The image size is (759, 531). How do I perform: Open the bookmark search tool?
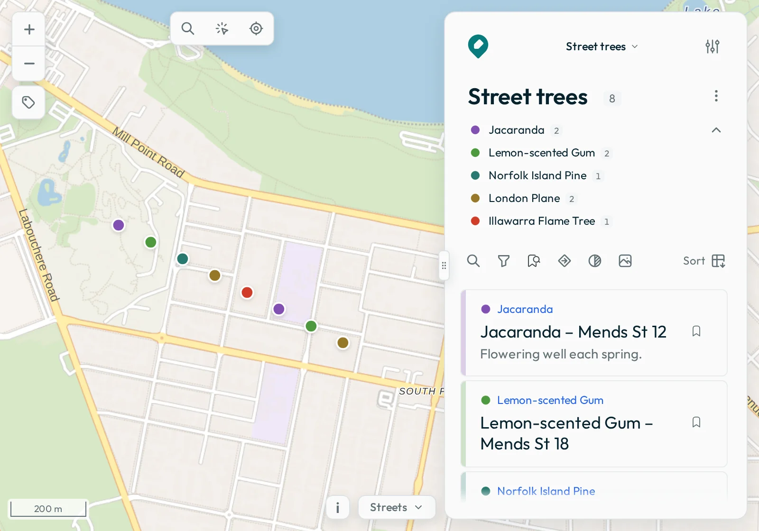[534, 261]
